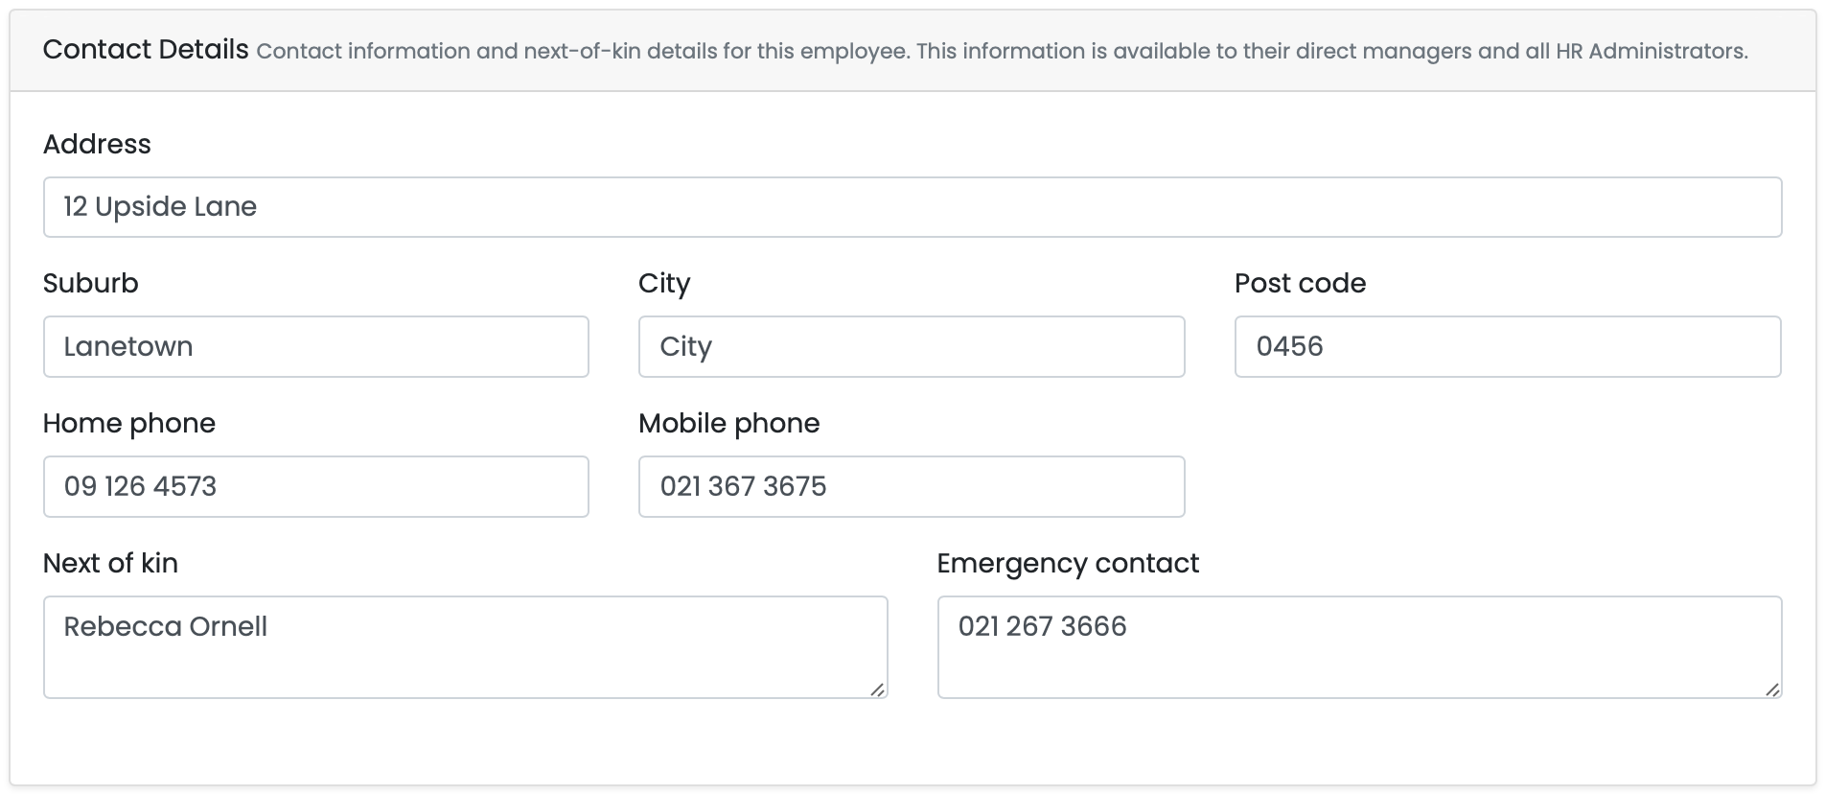Click inside the Emergency contact text area
This screenshot has height=794, width=1825.
tap(1358, 647)
